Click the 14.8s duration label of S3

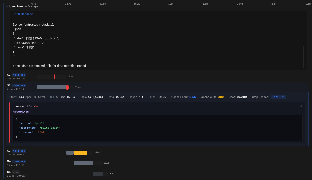coord(97,152)
